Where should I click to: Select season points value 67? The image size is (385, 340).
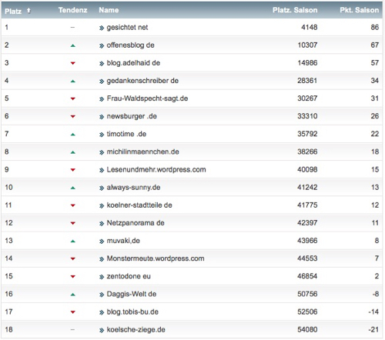click(375, 45)
